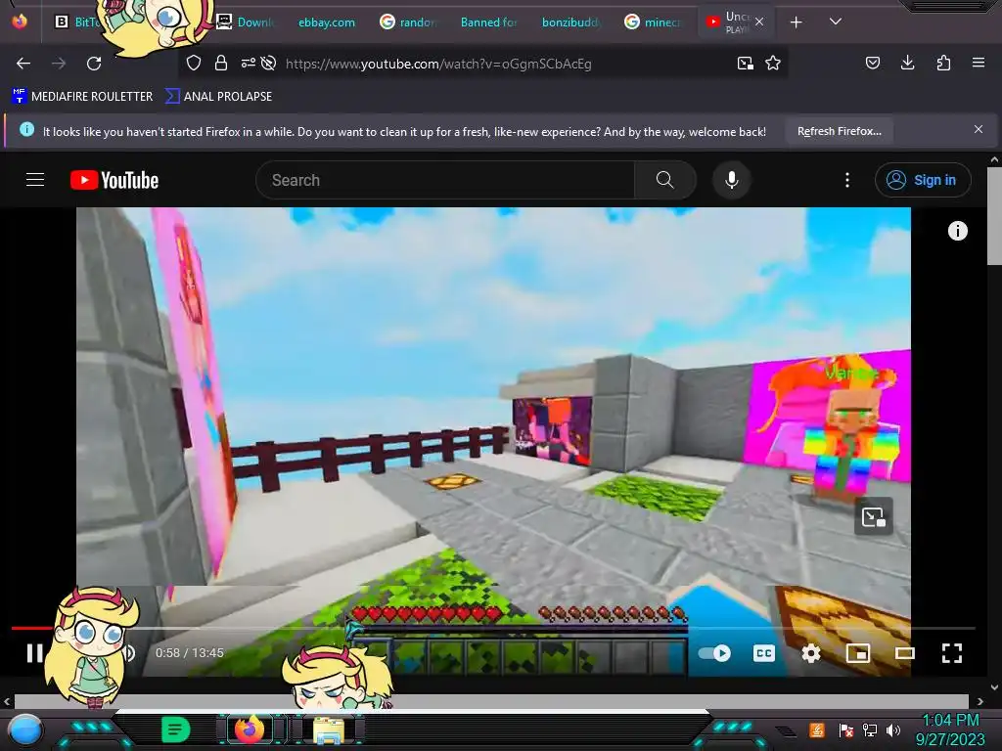The image size is (1002, 751).
Task: Switch to the bonzibuddy tab
Action: pyautogui.click(x=570, y=22)
